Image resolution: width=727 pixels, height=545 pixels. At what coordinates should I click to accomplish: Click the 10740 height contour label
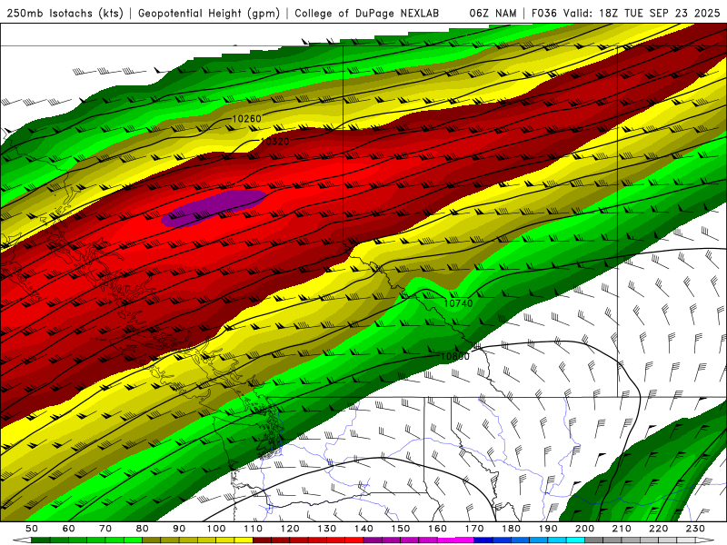(x=458, y=303)
